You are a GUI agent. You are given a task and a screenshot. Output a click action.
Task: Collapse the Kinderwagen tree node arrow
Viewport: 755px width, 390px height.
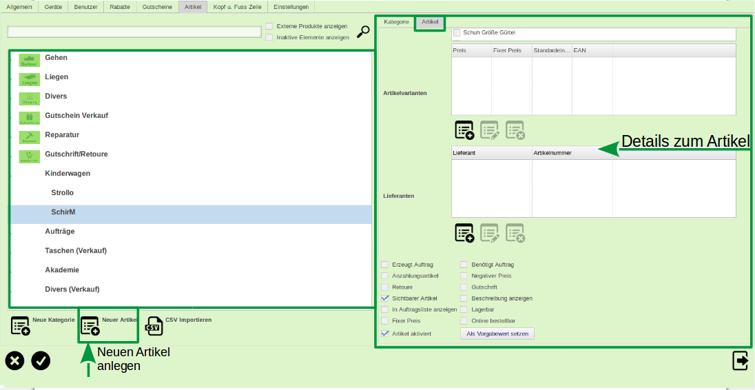click(x=12, y=177)
